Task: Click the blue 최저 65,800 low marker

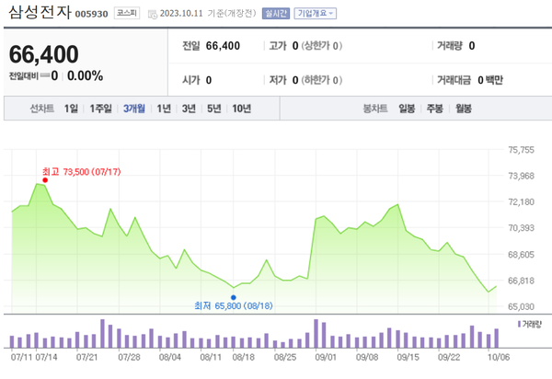Action: tap(234, 297)
